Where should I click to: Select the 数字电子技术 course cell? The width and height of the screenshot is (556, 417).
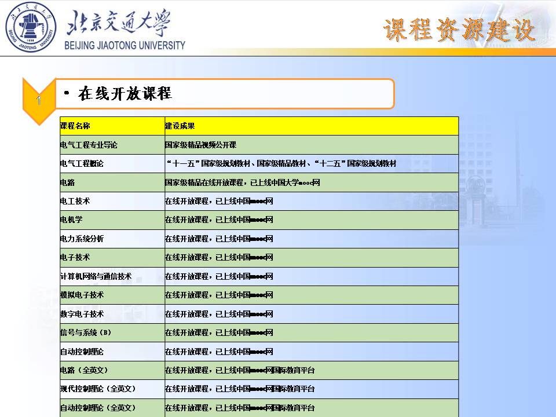[x=82, y=314]
